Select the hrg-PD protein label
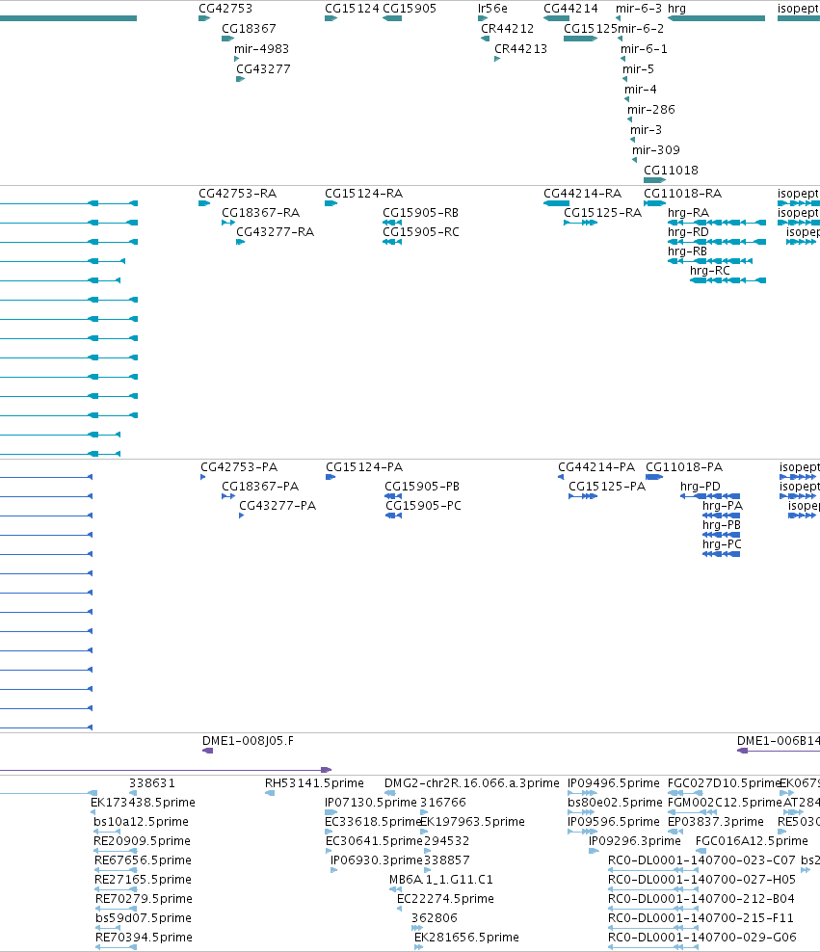820x952 pixels. pyautogui.click(x=701, y=487)
